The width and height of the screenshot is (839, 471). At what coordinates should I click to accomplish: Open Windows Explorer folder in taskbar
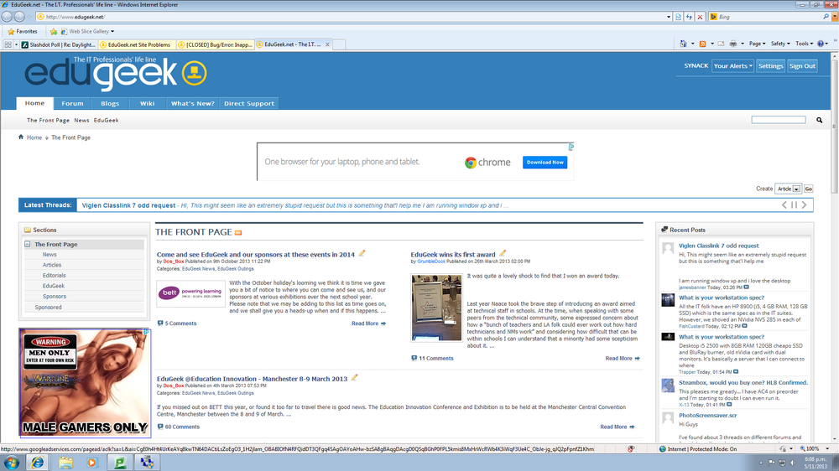pyautogui.click(x=65, y=463)
